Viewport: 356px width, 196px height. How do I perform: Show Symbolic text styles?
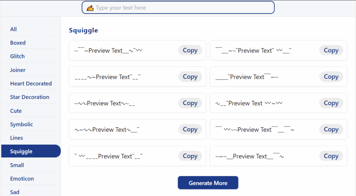31,124
